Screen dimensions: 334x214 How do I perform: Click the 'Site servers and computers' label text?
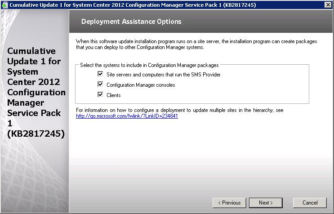163,74
